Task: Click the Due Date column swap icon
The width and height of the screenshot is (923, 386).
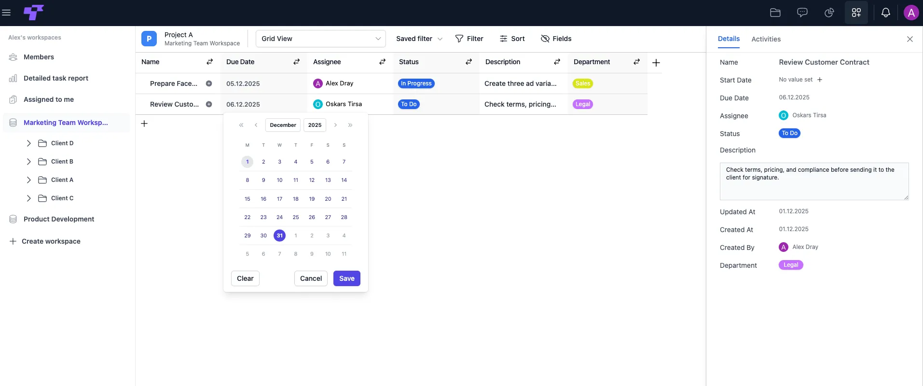Action: 296,62
